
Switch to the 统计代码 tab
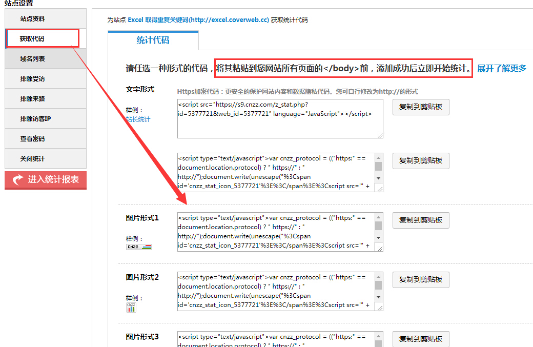click(x=153, y=39)
